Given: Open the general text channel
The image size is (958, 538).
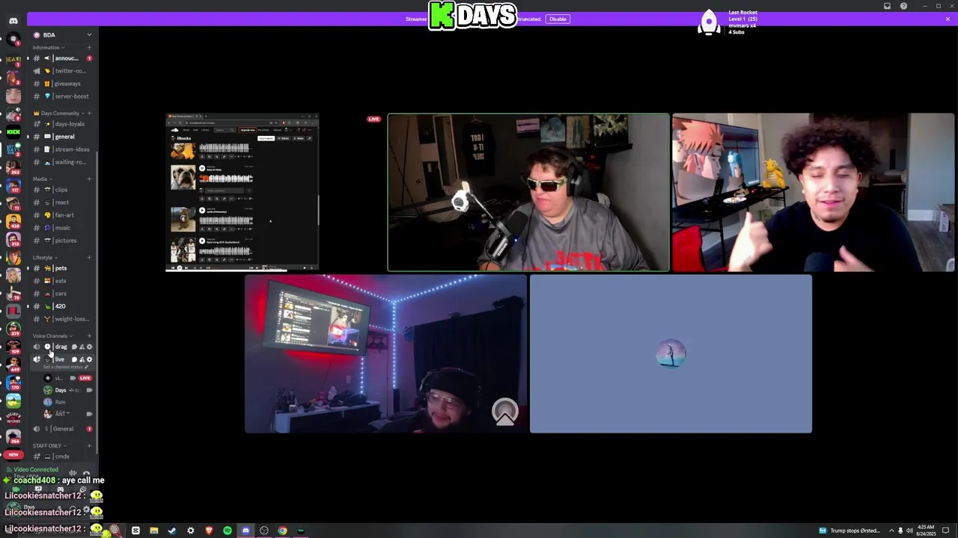Looking at the screenshot, I should pos(63,137).
